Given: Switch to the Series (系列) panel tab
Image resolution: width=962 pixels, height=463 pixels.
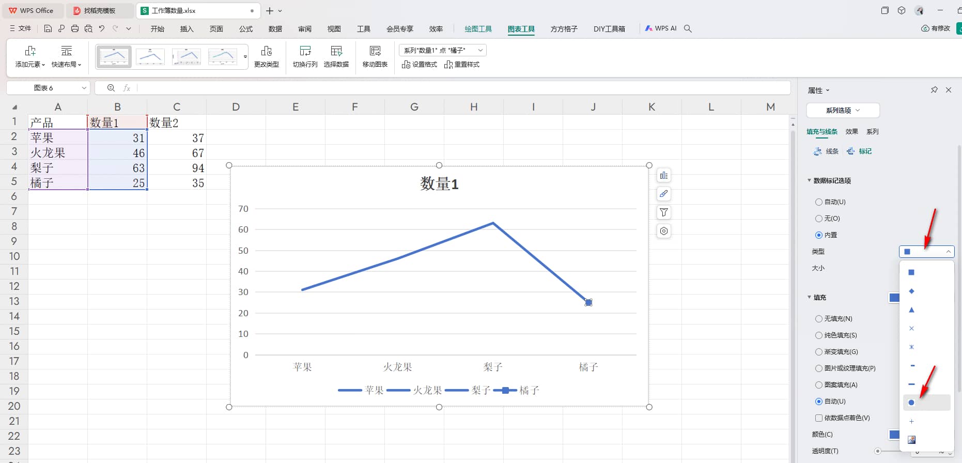Looking at the screenshot, I should pos(873,131).
